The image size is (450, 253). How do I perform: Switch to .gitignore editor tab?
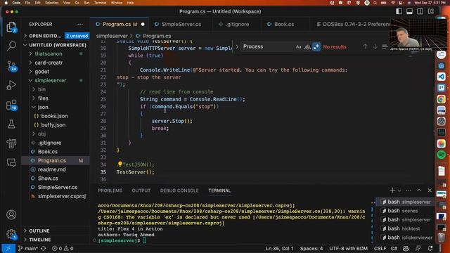click(234, 25)
